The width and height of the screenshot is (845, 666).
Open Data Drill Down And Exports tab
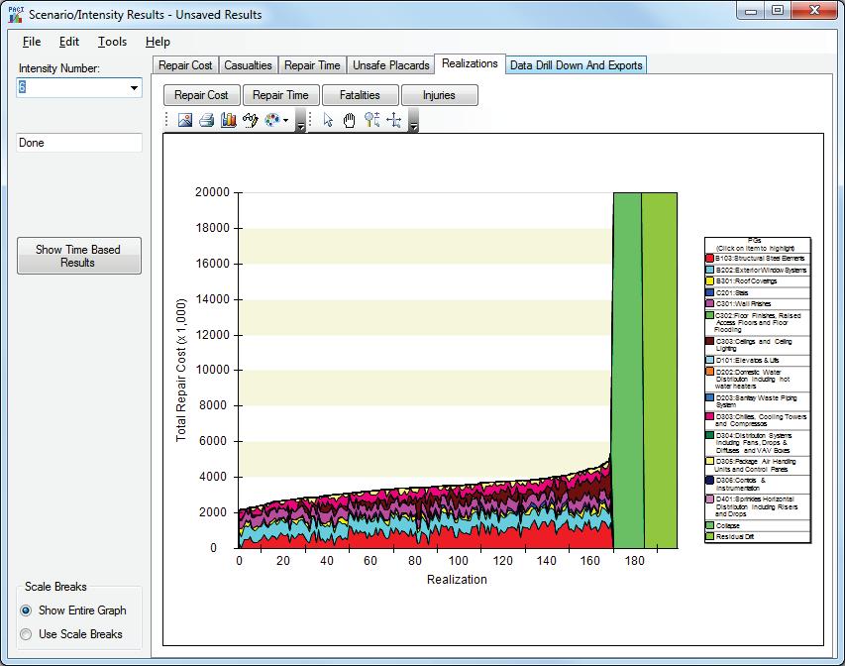coord(577,65)
